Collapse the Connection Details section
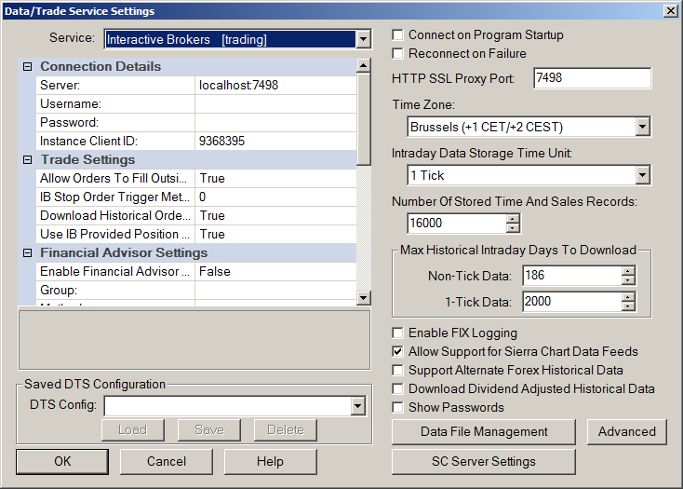This screenshot has width=683, height=489. click(27, 67)
